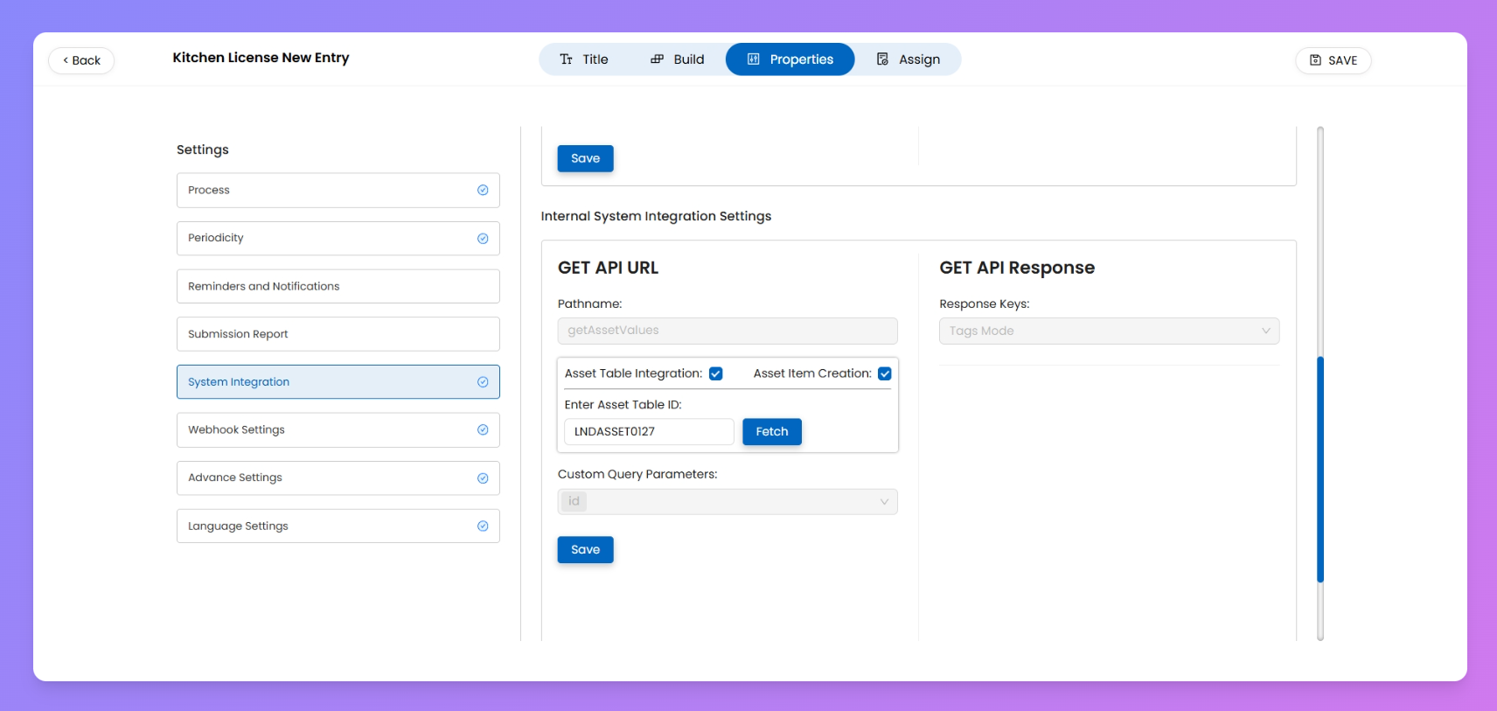1497x711 pixels.
Task: Click the check circle on Advance Settings
Action: pos(483,478)
